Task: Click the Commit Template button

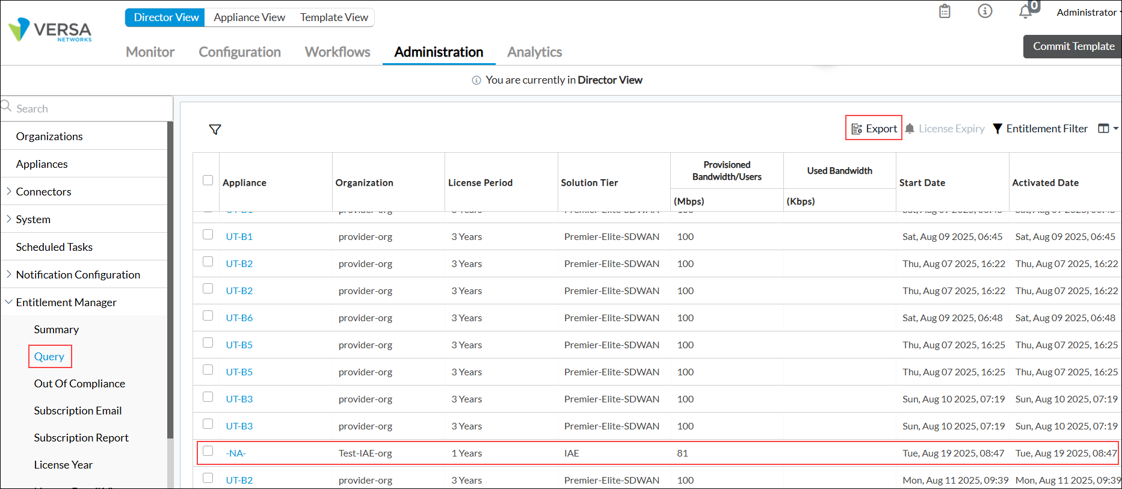Action: pos(1073,46)
